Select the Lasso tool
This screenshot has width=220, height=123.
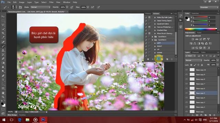(3, 25)
